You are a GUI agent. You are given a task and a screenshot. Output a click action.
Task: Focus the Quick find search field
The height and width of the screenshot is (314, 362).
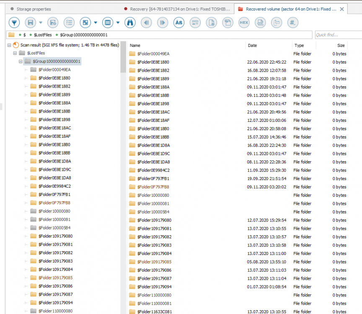(x=338, y=35)
